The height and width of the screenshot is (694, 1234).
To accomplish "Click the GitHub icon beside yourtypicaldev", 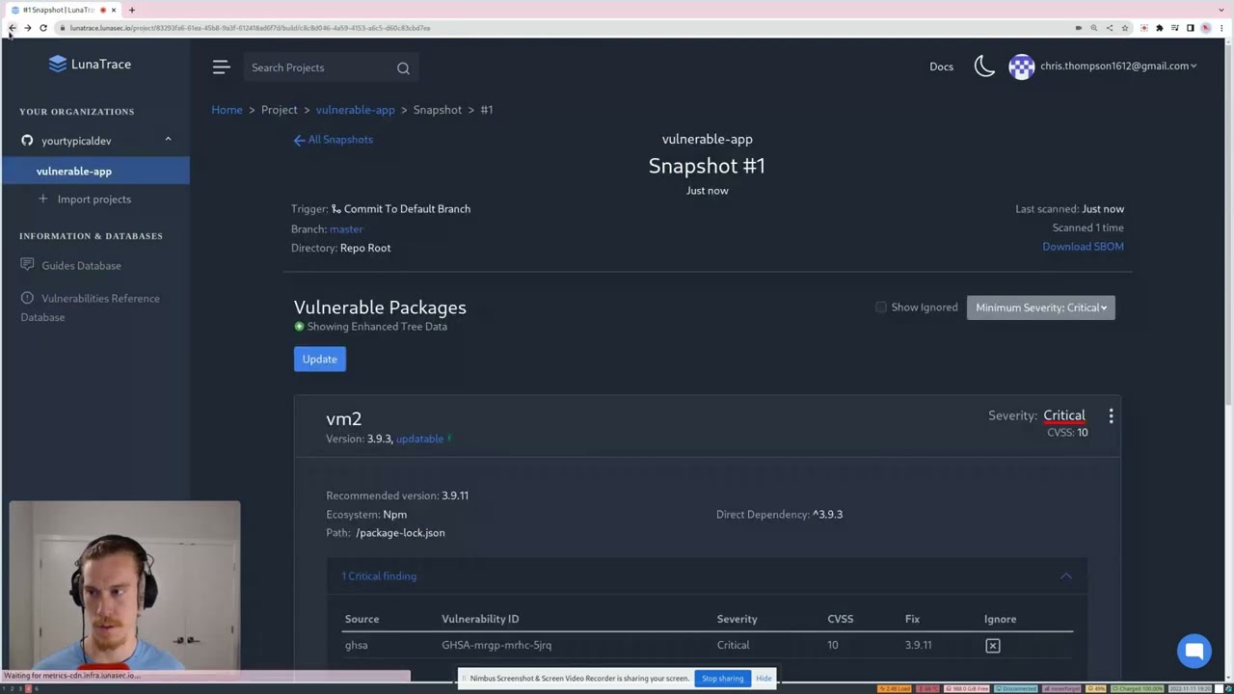I will [27, 141].
